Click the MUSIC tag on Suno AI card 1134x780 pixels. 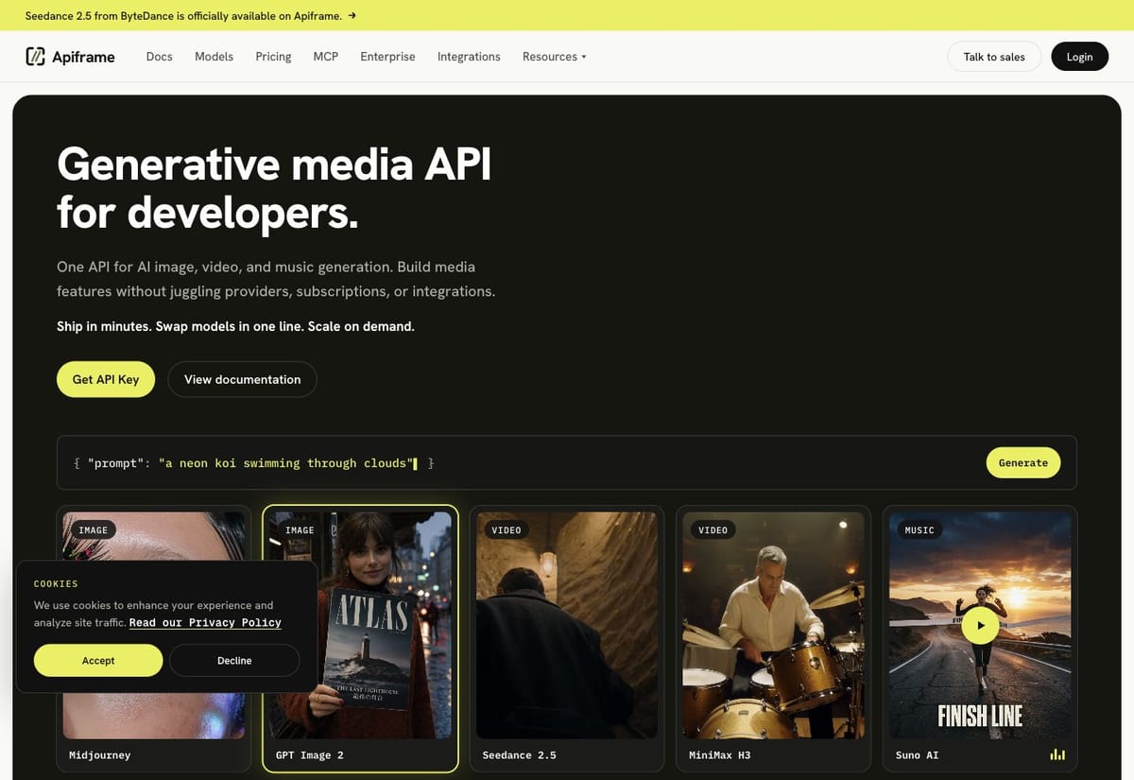coord(919,530)
